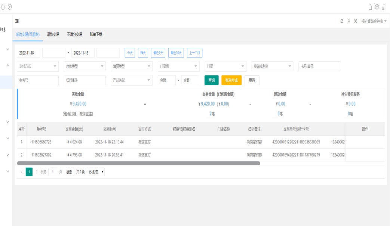The width and height of the screenshot is (390, 226).
Task: Click the sidebar collapse menu icon
Action: (17, 21)
